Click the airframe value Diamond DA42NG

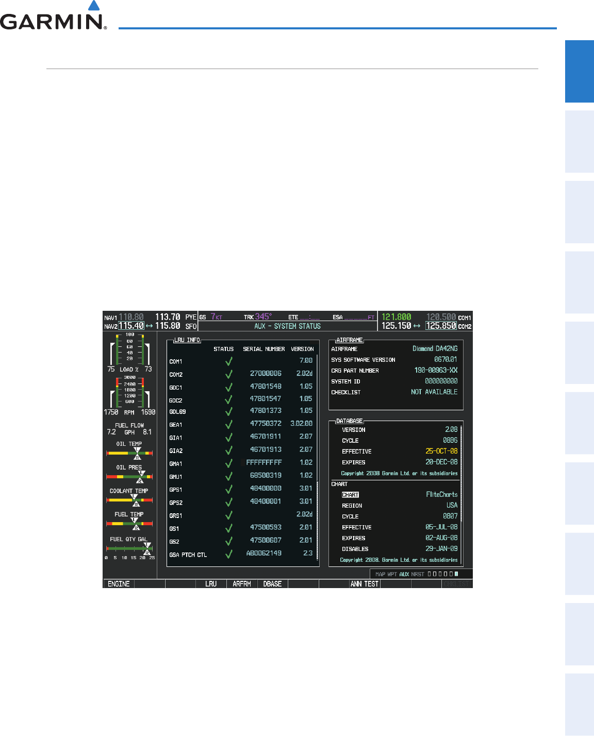point(435,349)
